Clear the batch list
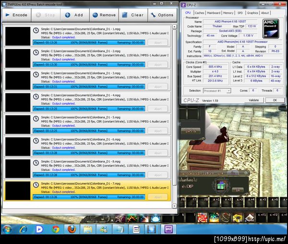The width and height of the screenshot is (288, 244). 133,15
